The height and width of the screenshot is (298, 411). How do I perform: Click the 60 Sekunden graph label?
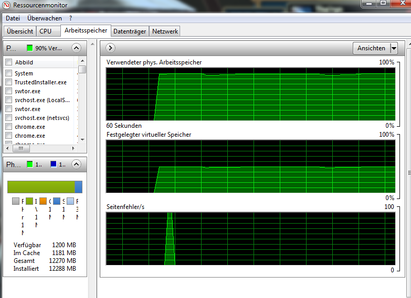(x=124, y=126)
